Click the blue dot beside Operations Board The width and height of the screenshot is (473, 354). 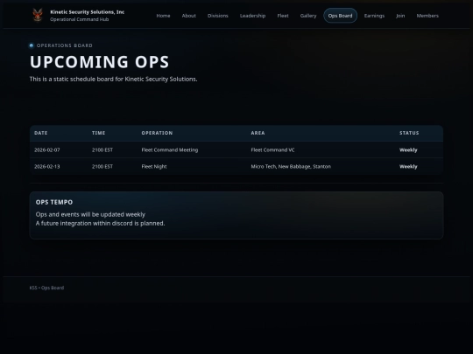pyautogui.click(x=32, y=45)
